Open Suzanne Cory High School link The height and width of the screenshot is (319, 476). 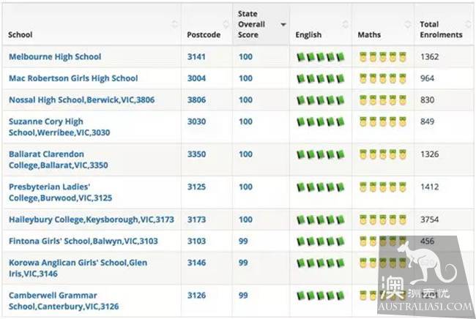59,127
